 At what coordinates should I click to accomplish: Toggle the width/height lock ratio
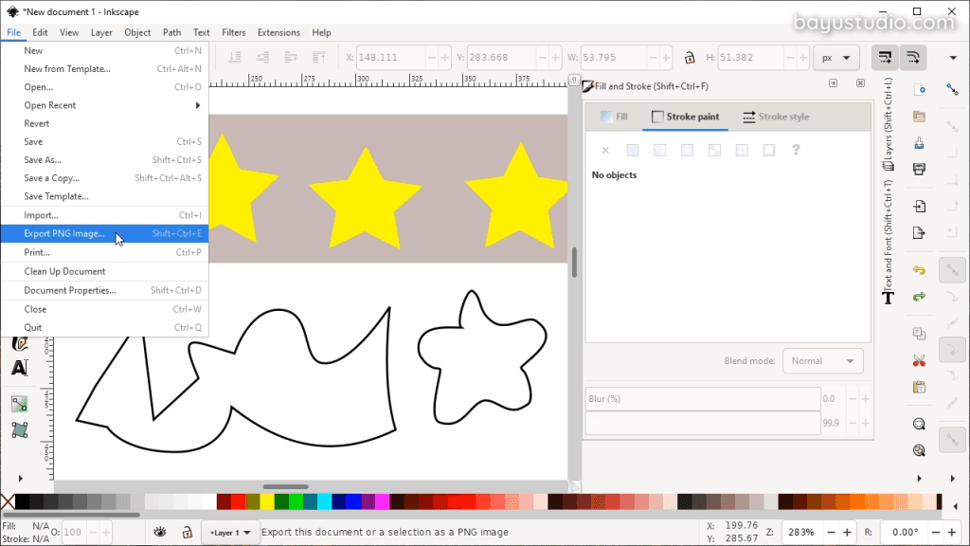point(691,57)
